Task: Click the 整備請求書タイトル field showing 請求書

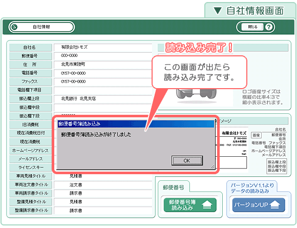Action: 103,211
